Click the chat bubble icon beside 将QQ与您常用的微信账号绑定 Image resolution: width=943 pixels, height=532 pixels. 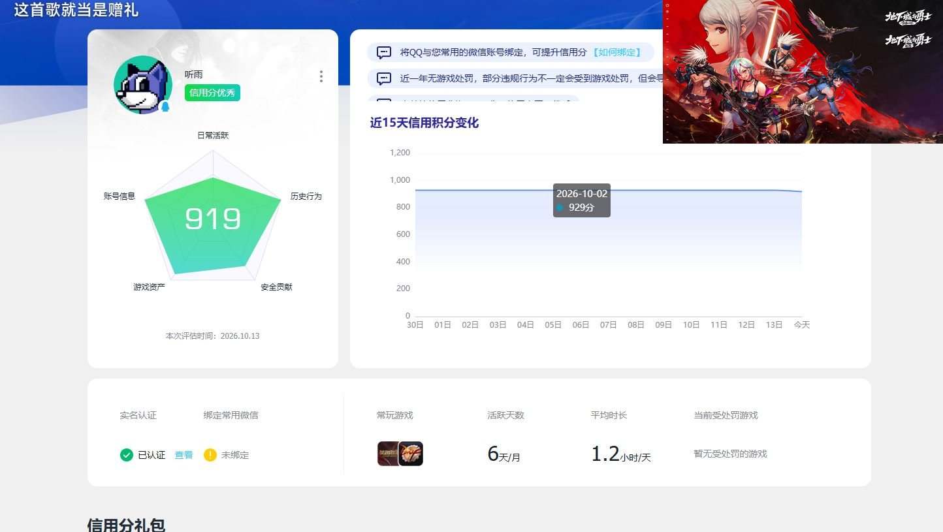384,52
